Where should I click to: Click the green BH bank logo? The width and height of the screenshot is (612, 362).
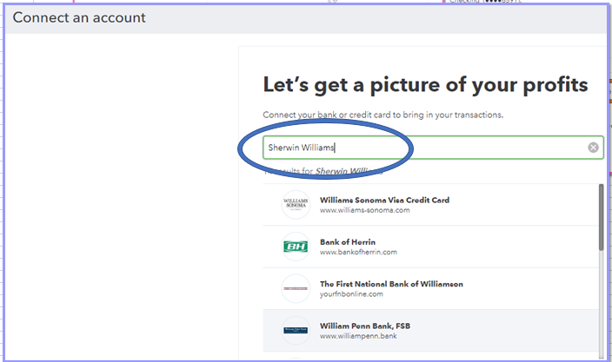pos(296,247)
